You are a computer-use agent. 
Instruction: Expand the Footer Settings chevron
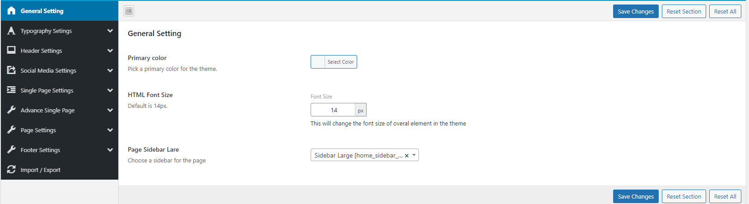[110, 150]
